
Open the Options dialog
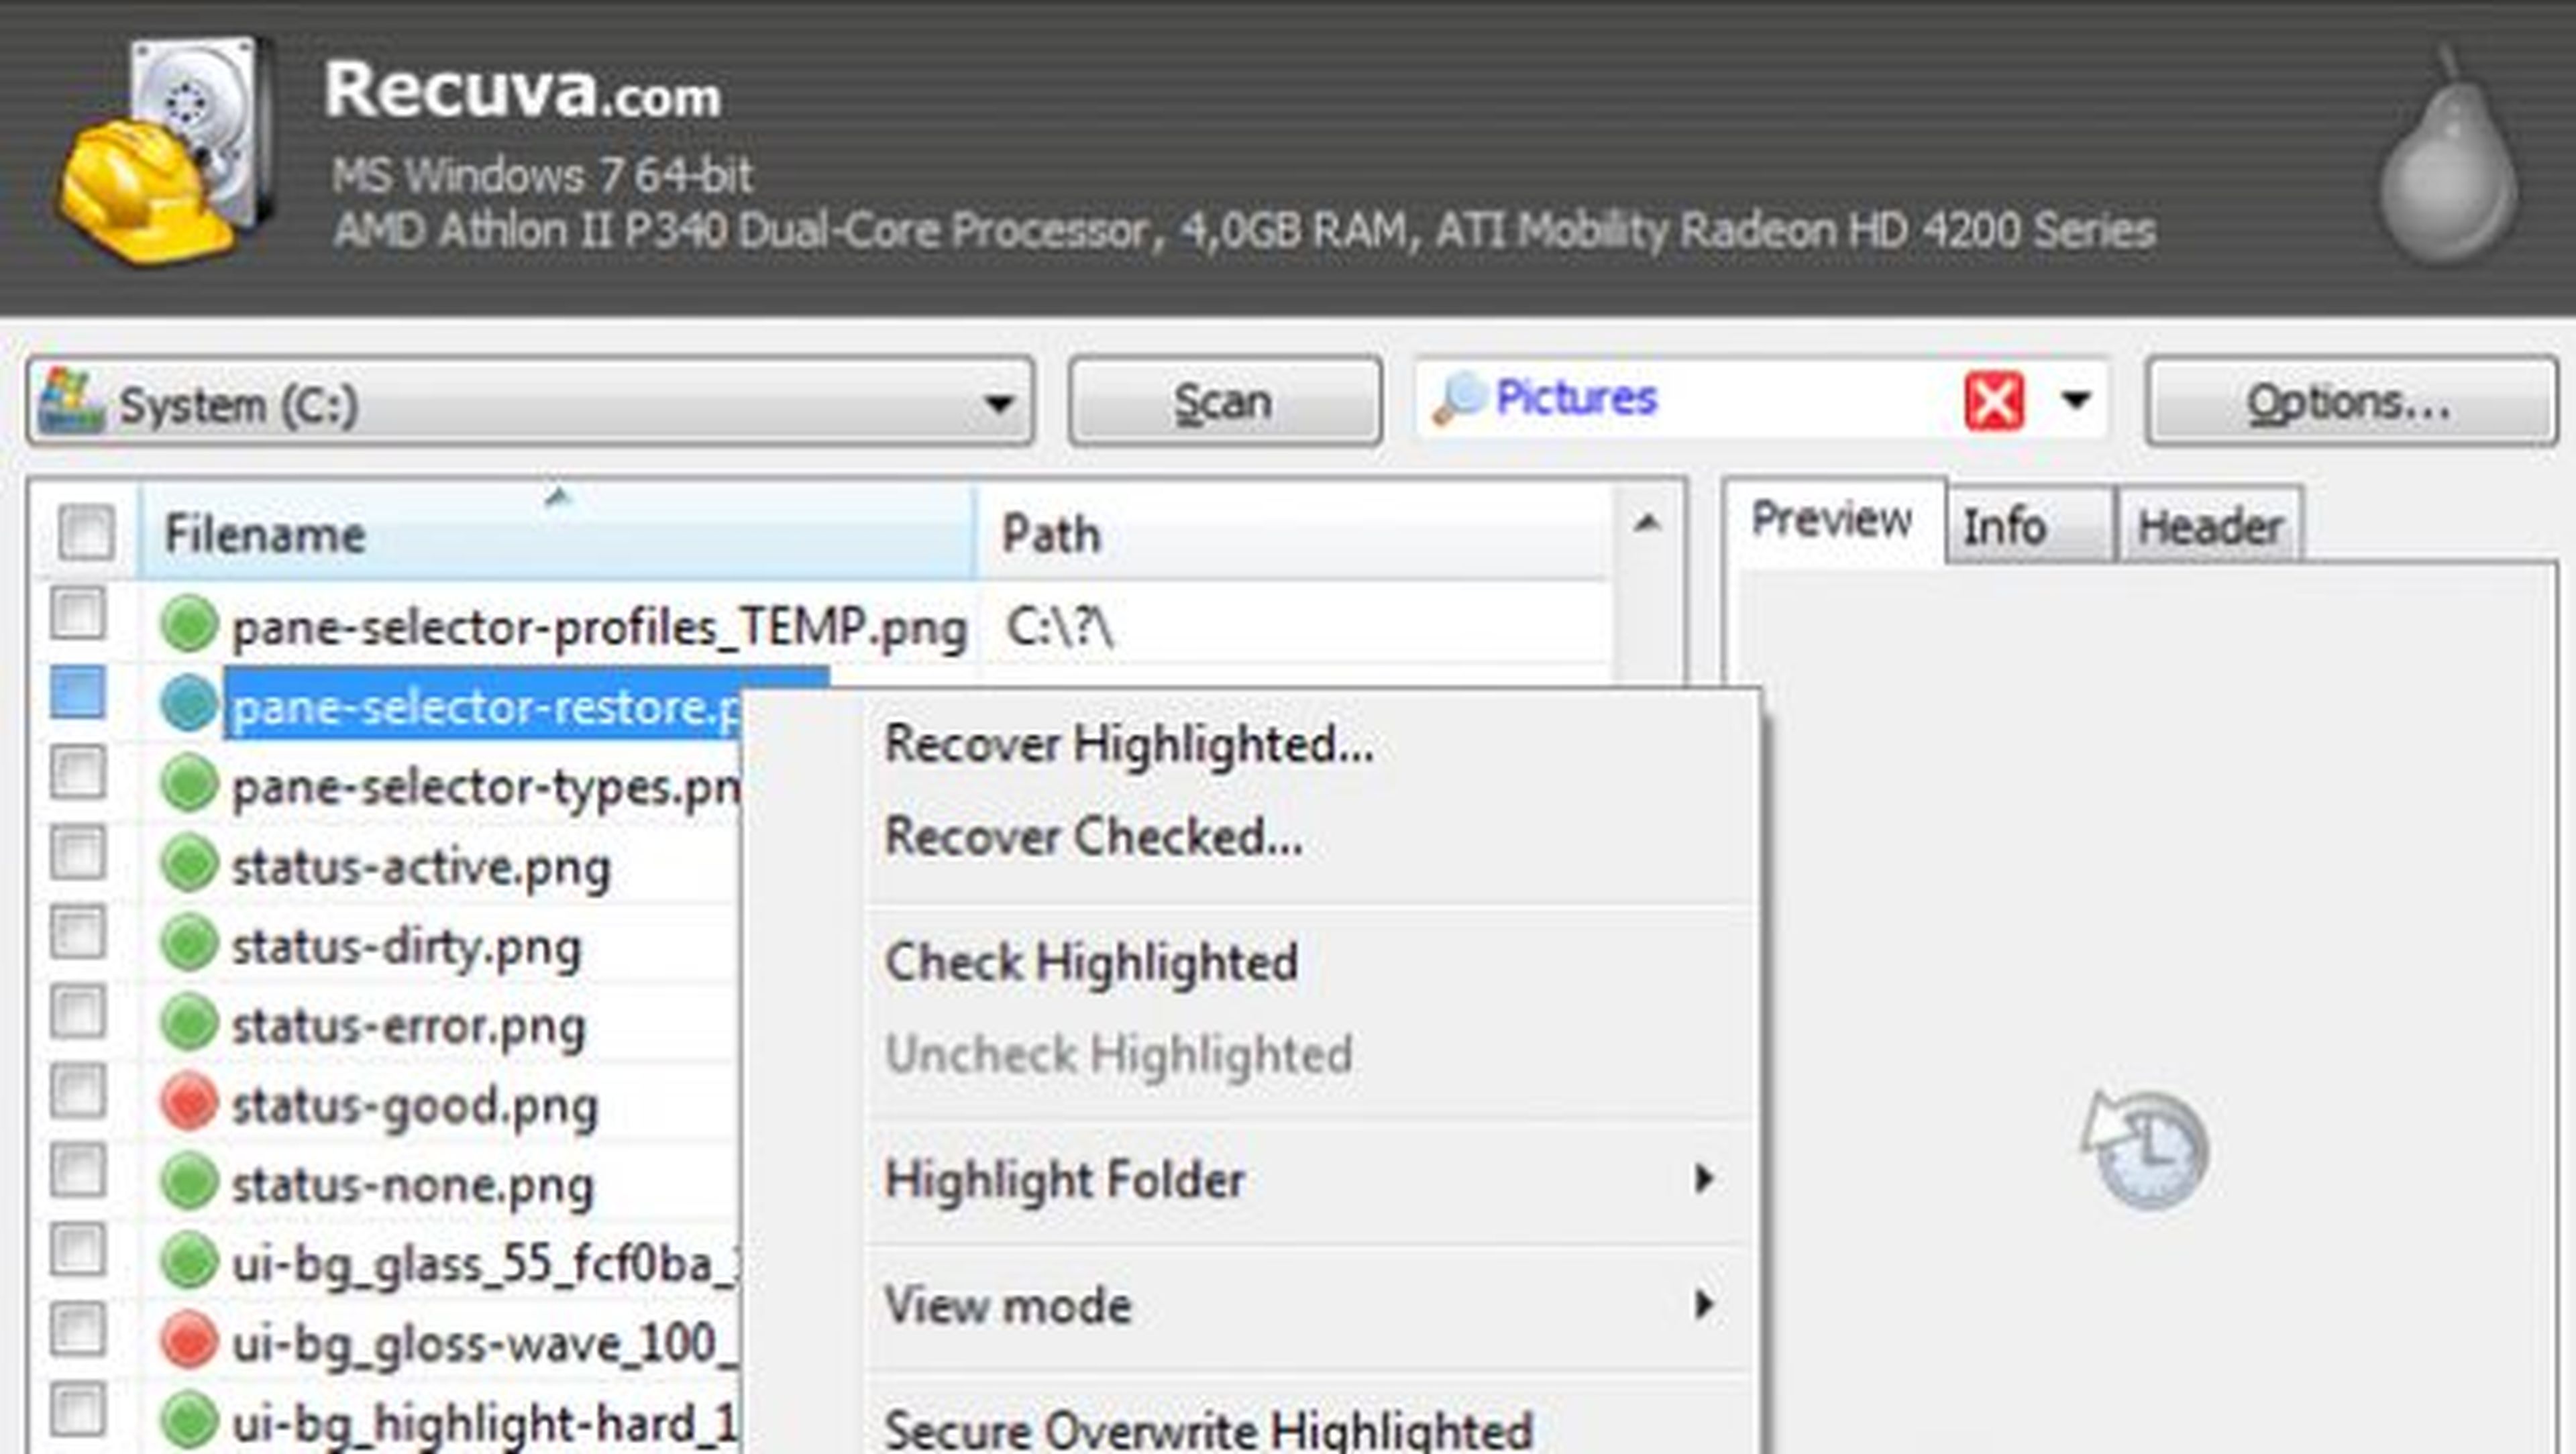tap(2350, 402)
